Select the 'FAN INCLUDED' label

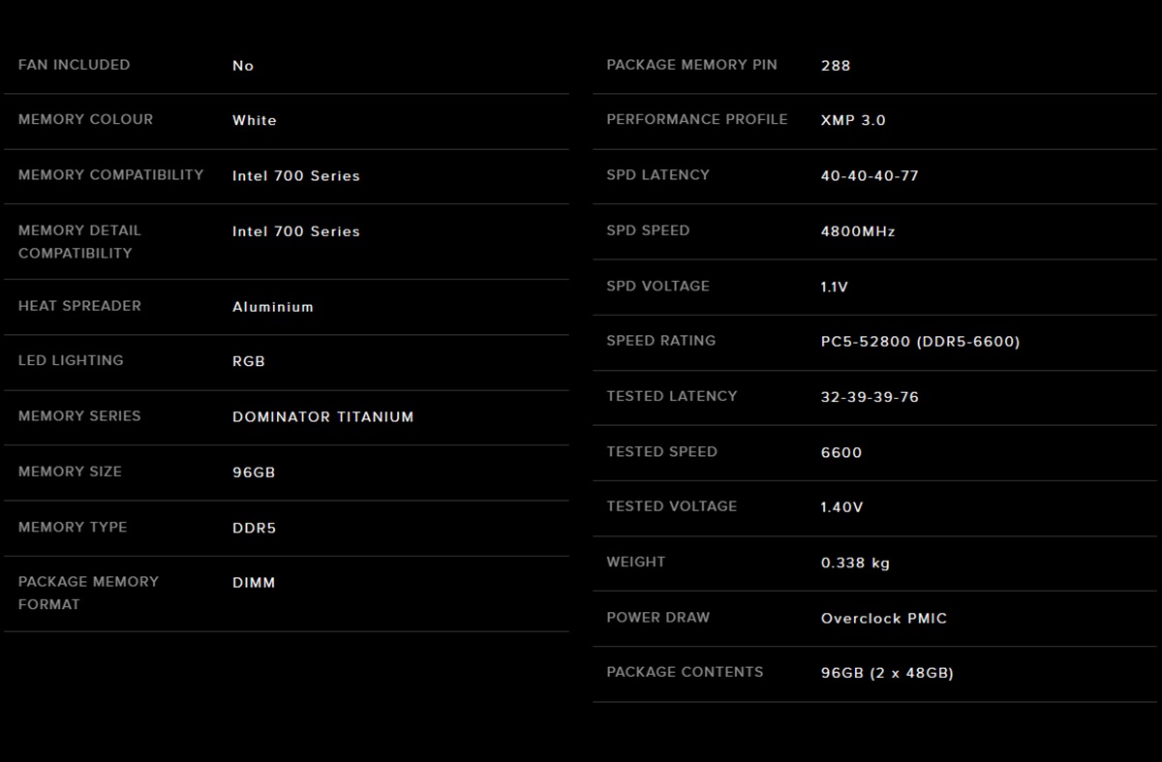click(x=74, y=65)
